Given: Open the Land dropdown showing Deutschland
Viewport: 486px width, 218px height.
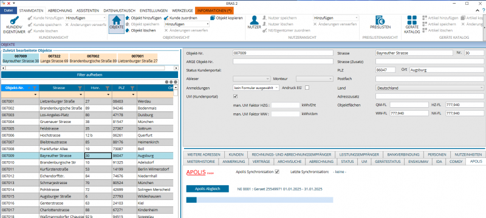Looking at the screenshot, I should click(430, 88).
